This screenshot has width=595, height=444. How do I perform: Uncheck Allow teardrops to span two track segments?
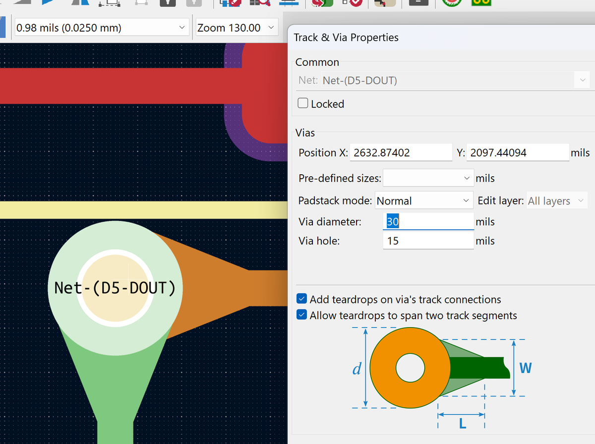(x=301, y=315)
